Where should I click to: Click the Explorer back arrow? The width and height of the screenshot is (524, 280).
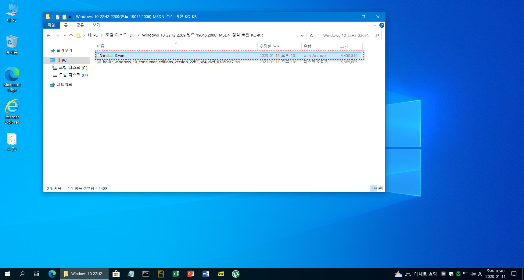tap(48, 36)
